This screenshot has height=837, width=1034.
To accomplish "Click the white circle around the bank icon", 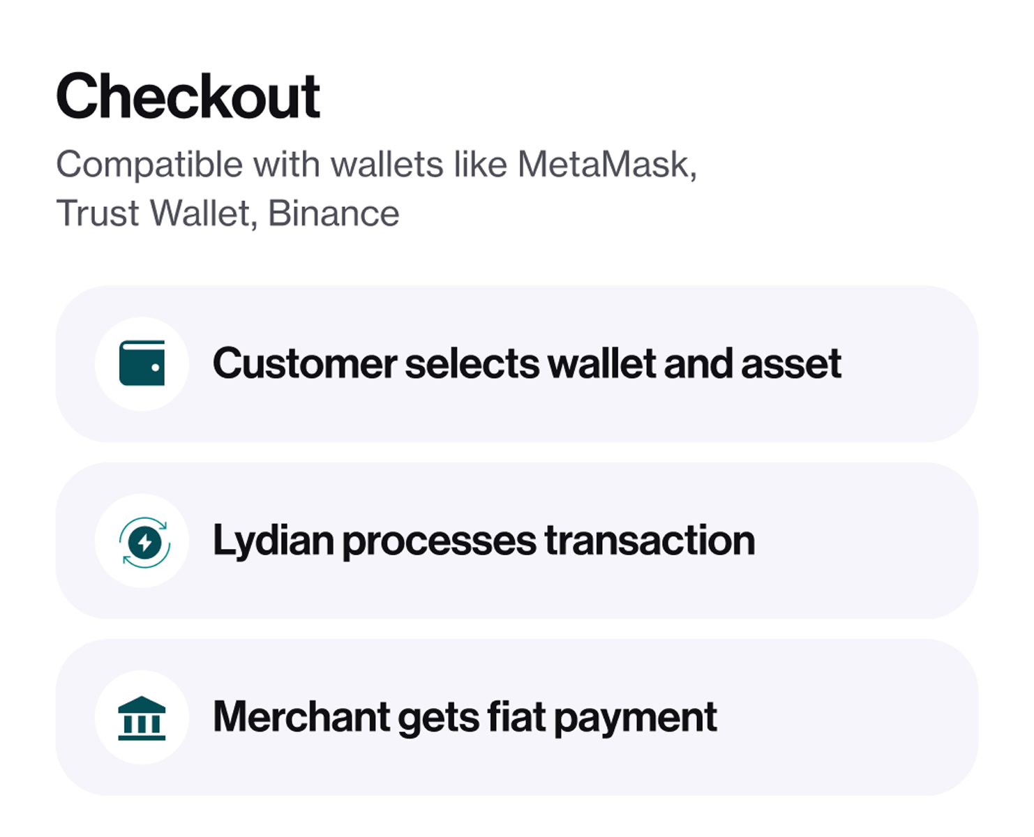I will click(x=142, y=718).
